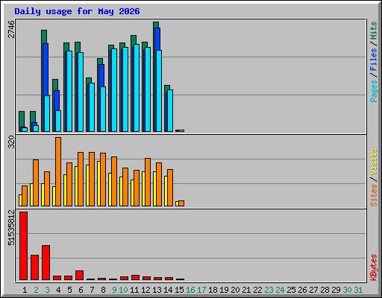Click the Hits legend label
The image size is (382, 298).
click(374, 31)
